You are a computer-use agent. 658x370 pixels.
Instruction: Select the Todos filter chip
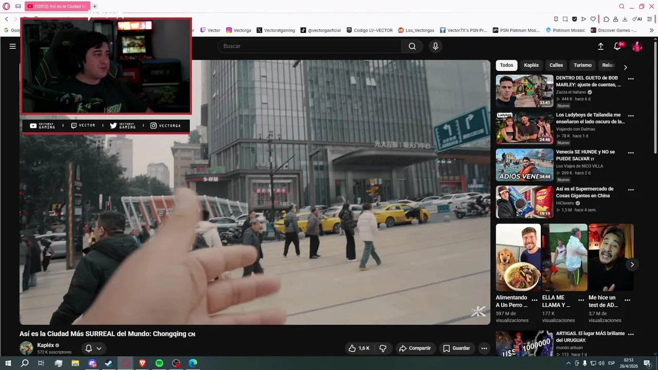[506, 65]
